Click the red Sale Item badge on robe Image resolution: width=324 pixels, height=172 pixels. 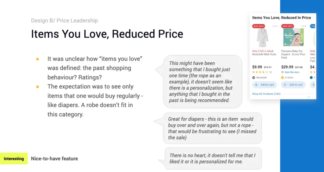pyautogui.click(x=259, y=26)
